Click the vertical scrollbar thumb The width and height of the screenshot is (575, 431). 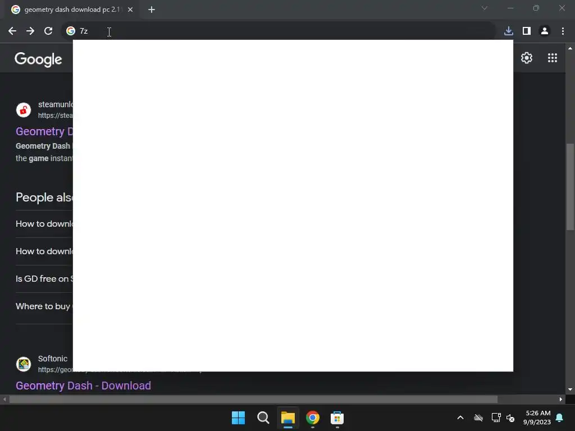tap(570, 187)
